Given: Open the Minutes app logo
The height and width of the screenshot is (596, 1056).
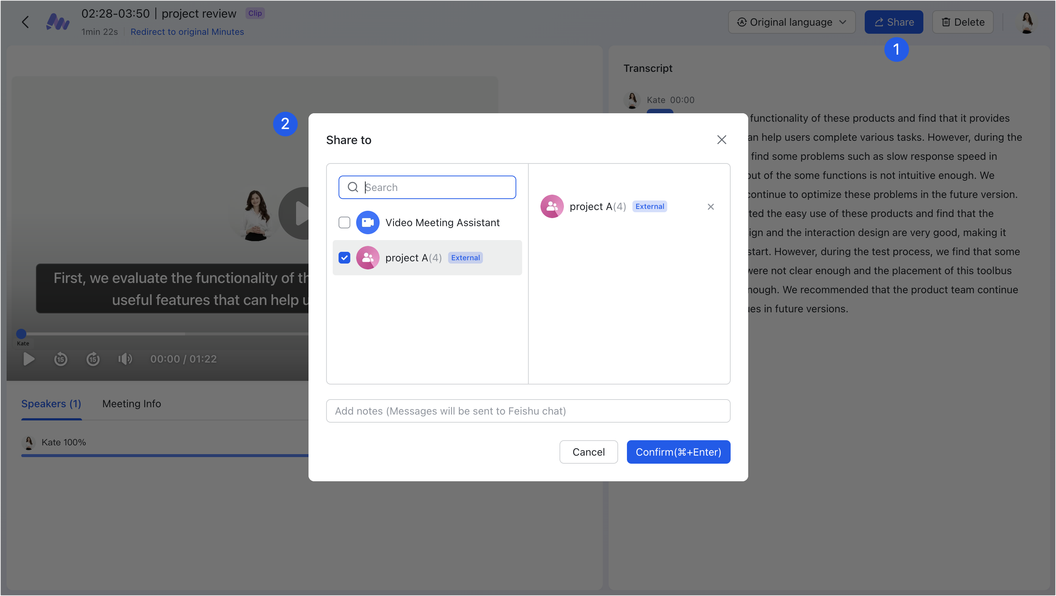Looking at the screenshot, I should coord(58,22).
